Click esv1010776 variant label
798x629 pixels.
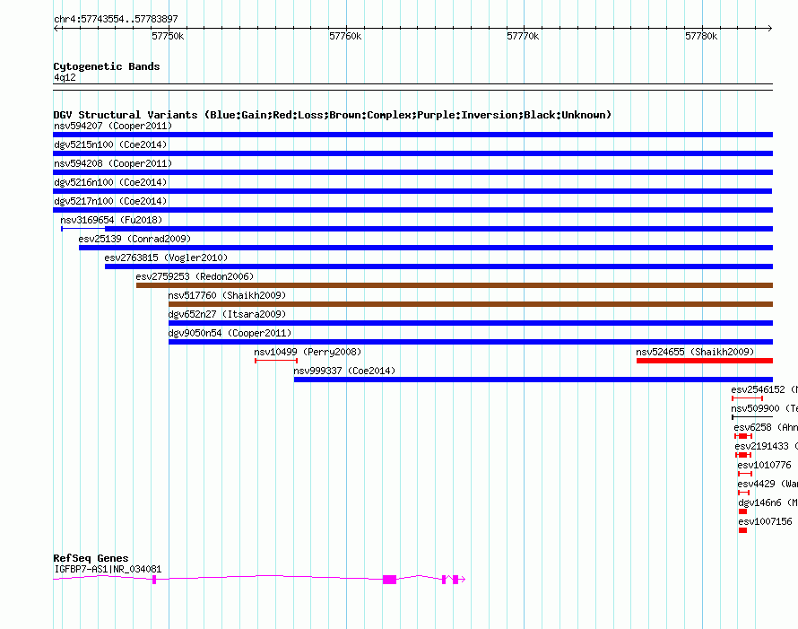point(765,465)
